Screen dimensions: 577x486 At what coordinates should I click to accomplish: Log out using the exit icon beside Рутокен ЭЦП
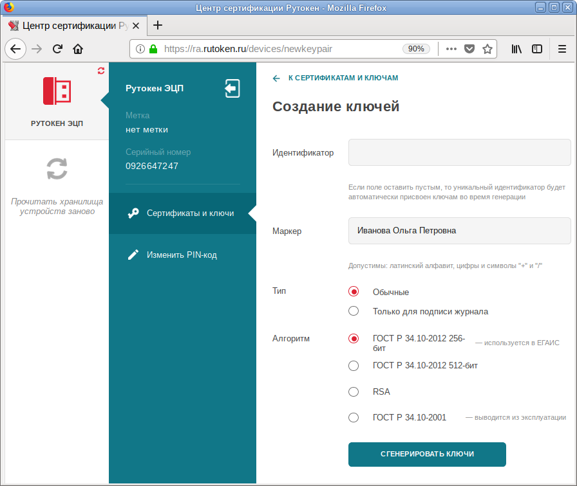pyautogui.click(x=232, y=89)
